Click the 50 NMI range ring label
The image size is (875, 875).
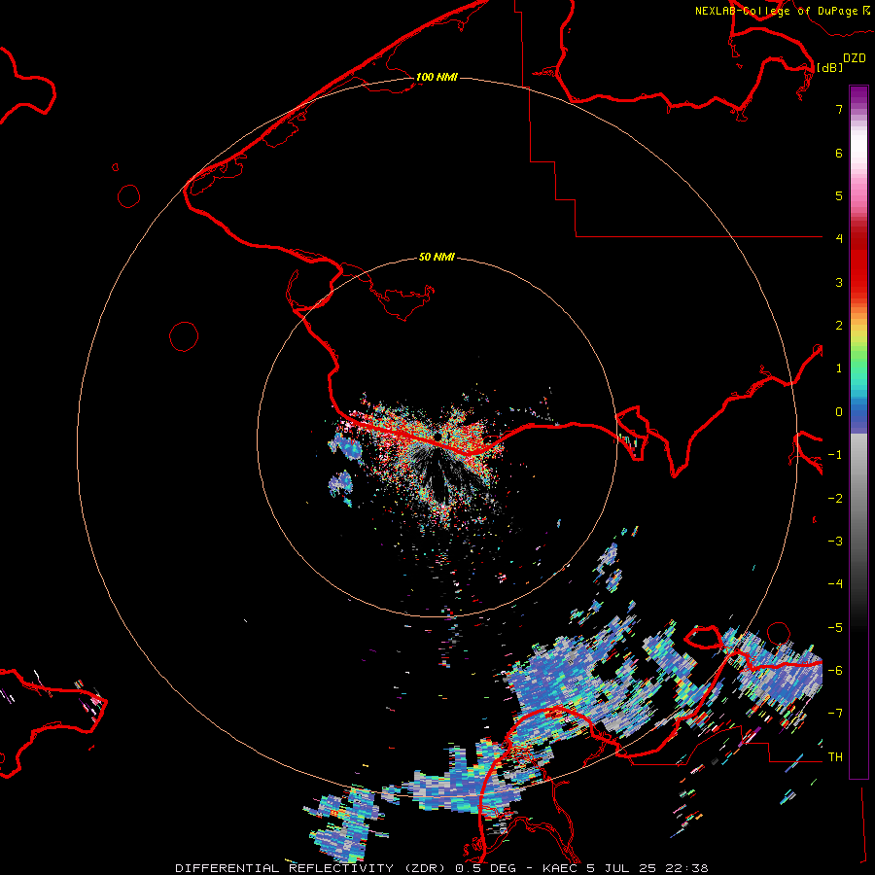pyautogui.click(x=437, y=257)
